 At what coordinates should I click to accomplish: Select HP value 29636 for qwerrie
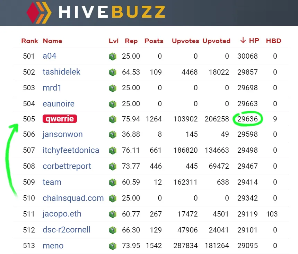pyautogui.click(x=247, y=119)
